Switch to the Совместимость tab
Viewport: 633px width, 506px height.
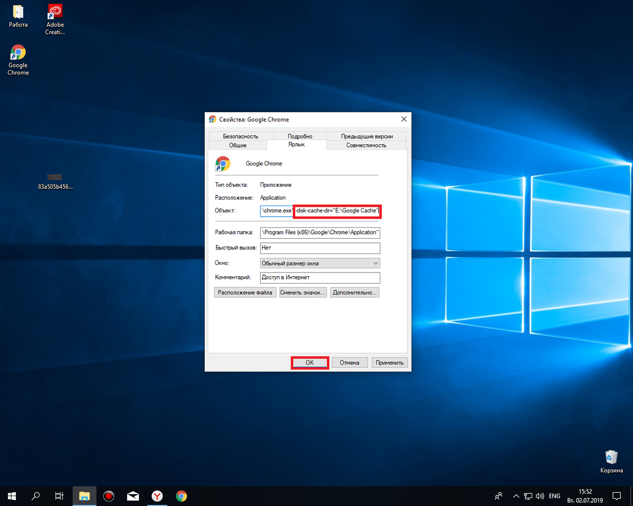366,145
